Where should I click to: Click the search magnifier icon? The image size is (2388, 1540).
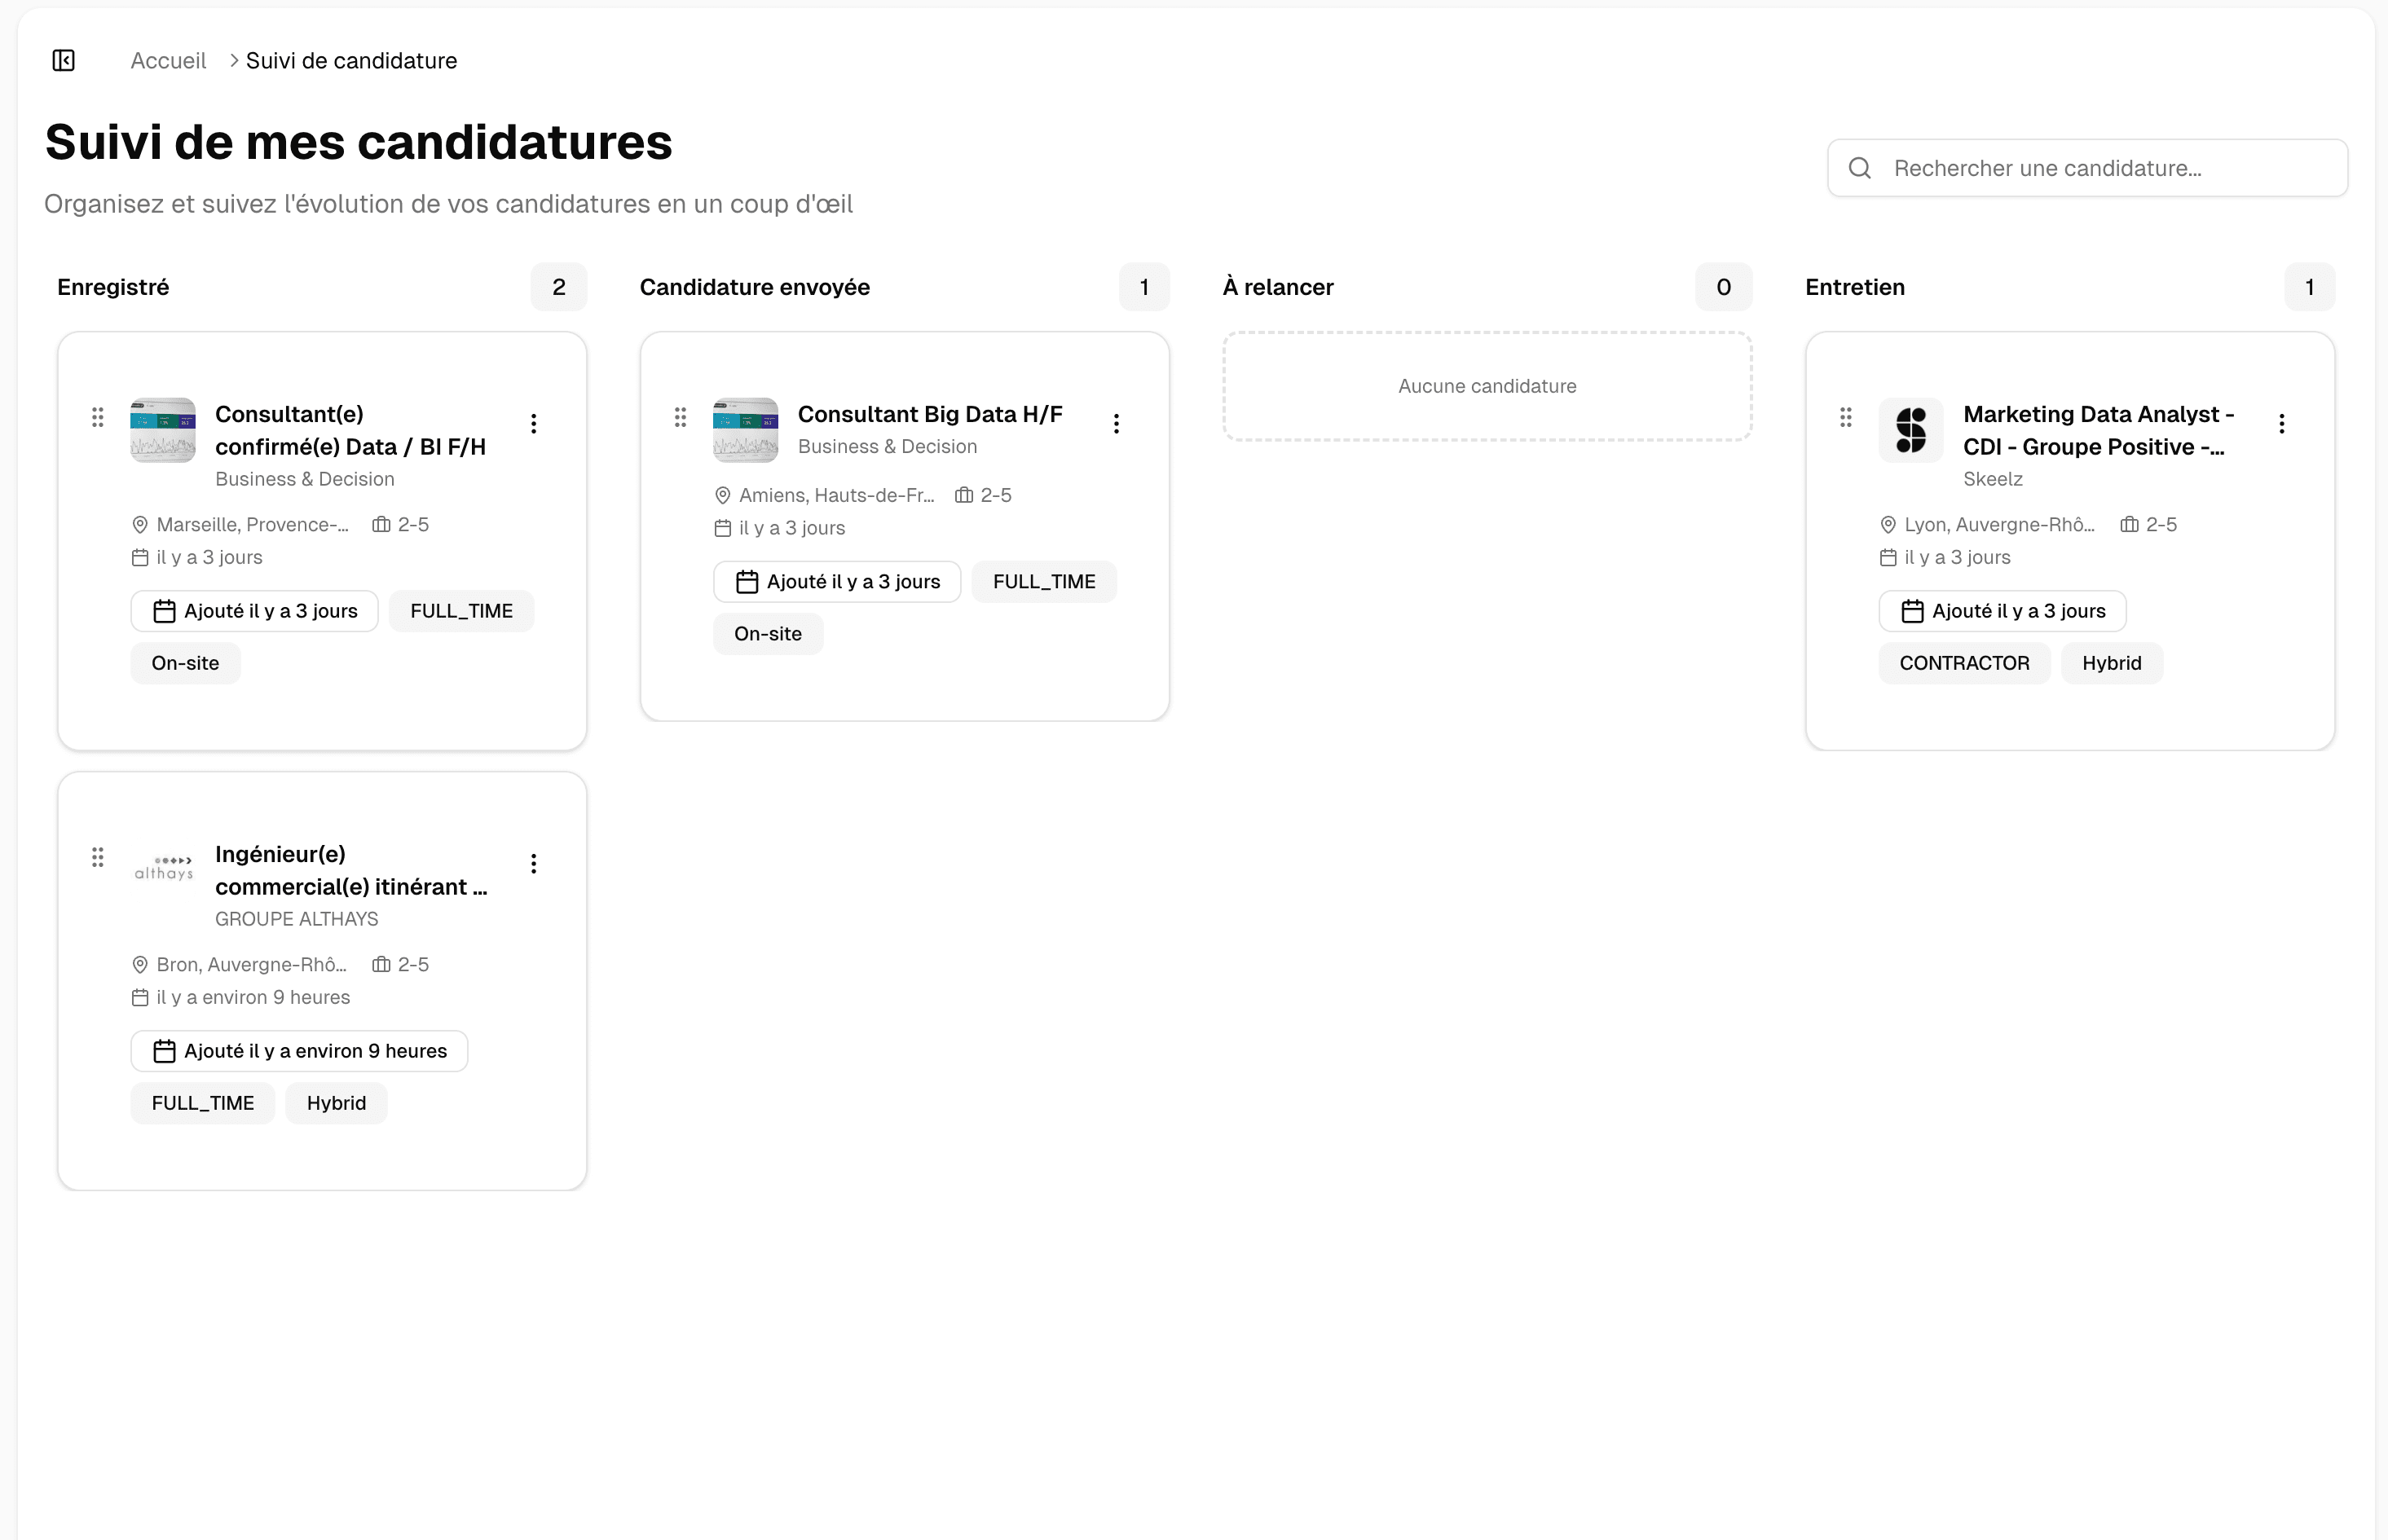1859,167
